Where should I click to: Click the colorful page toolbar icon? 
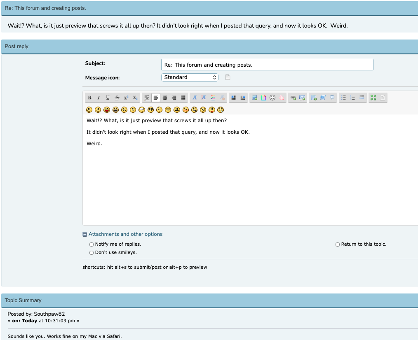pyautogui.click(x=263, y=98)
